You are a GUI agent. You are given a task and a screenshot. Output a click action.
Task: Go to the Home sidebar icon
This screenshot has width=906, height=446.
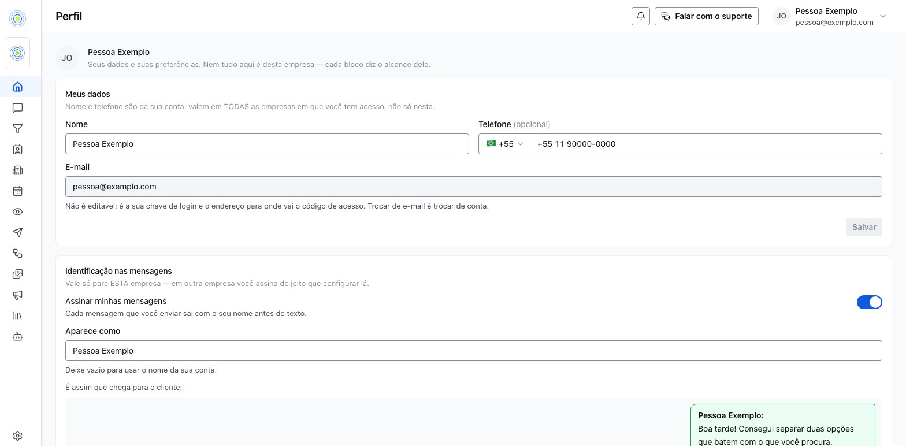click(17, 87)
